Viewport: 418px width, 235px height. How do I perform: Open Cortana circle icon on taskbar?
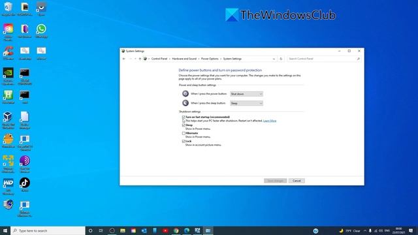(90, 230)
